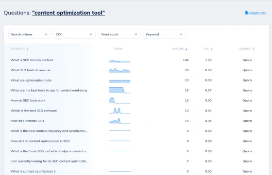Open the Word count filter dropdown
The height and width of the screenshot is (175, 272).
pyautogui.click(x=119, y=34)
